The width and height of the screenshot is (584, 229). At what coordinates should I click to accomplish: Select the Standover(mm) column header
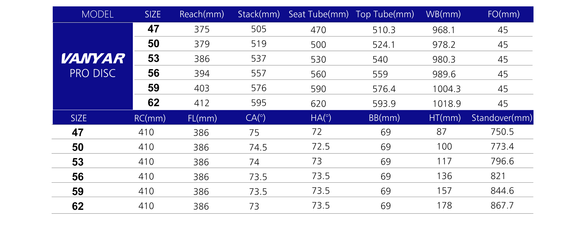[x=502, y=118]
